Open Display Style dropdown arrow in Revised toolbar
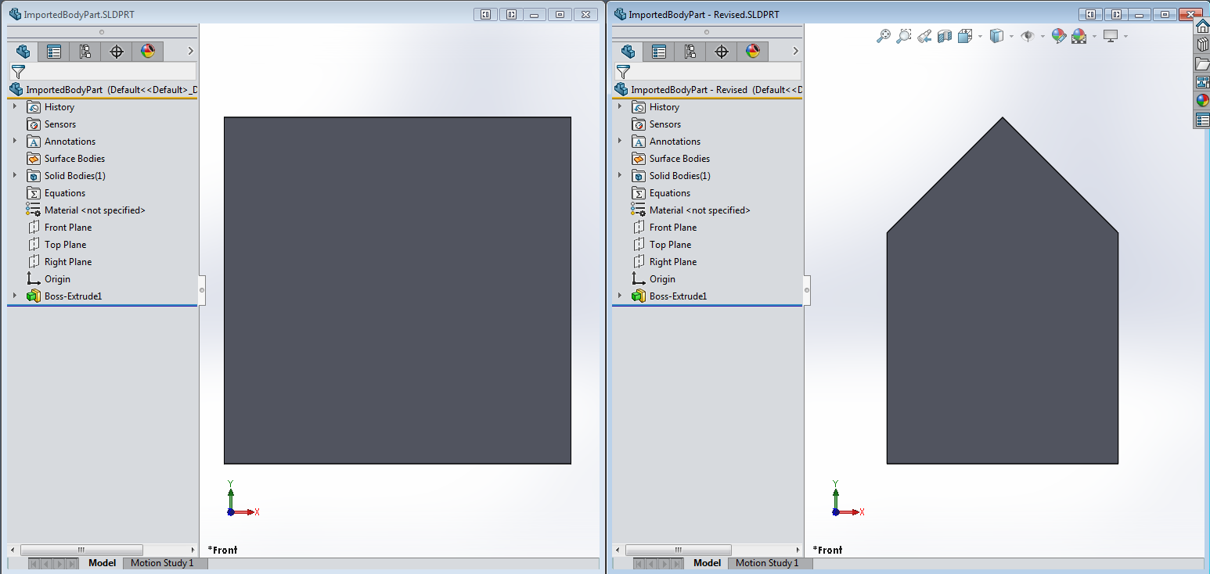The image size is (1210, 574). point(1011,36)
